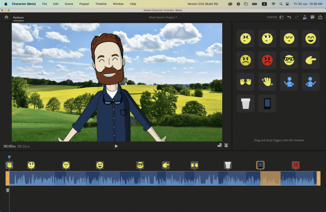Switch to the Perform tab
Image resolution: width=326 pixels, height=212 pixels.
pos(18,18)
